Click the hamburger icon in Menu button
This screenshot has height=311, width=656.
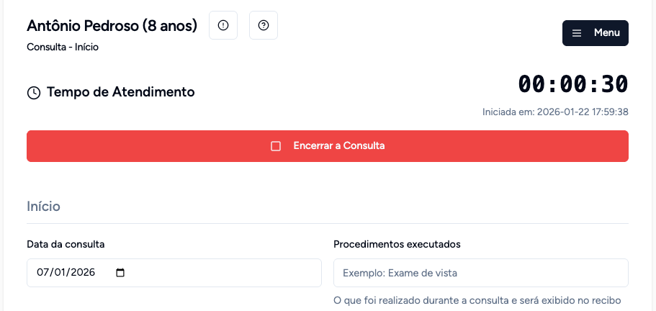577,33
